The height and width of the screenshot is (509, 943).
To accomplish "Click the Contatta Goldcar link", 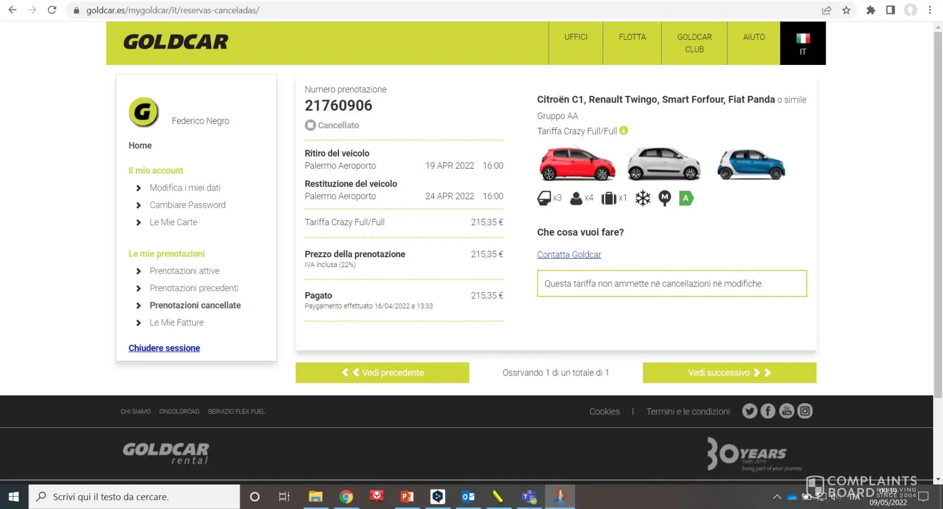I will point(569,255).
